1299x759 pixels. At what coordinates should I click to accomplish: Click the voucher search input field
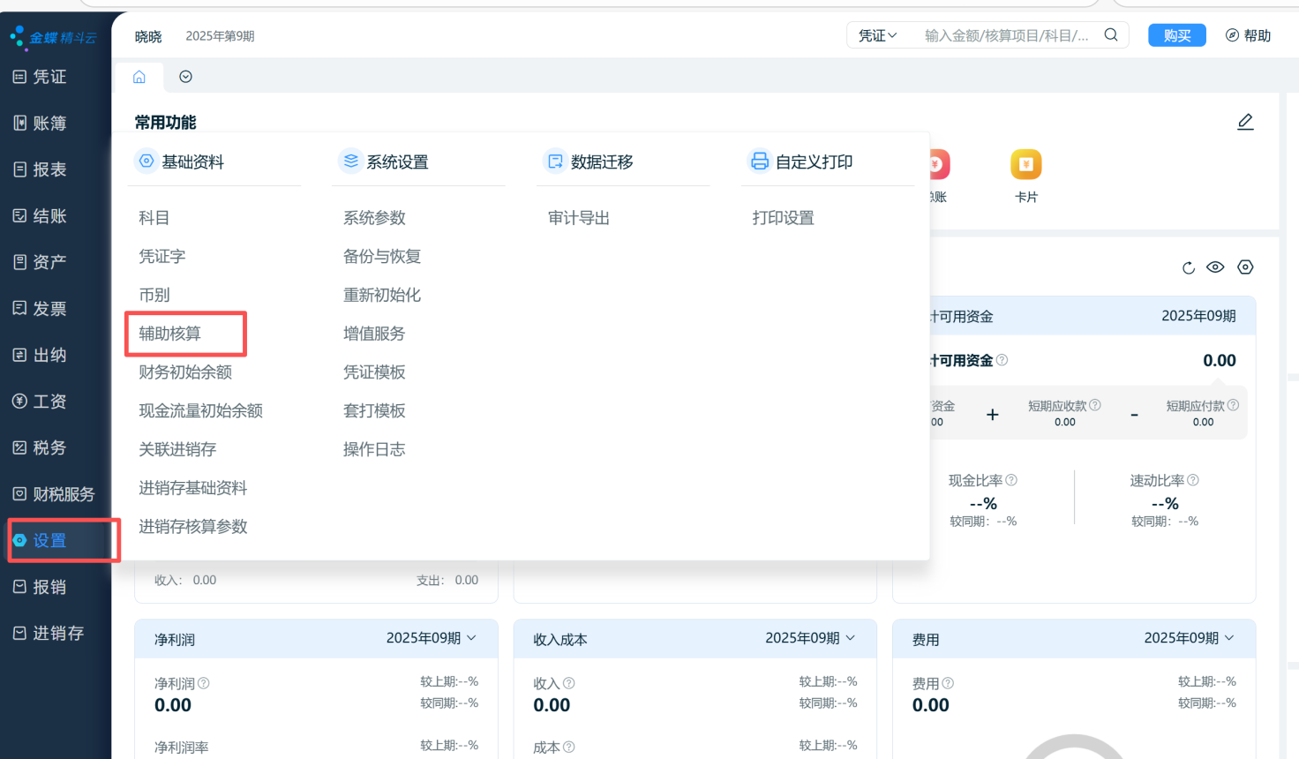1006,35
